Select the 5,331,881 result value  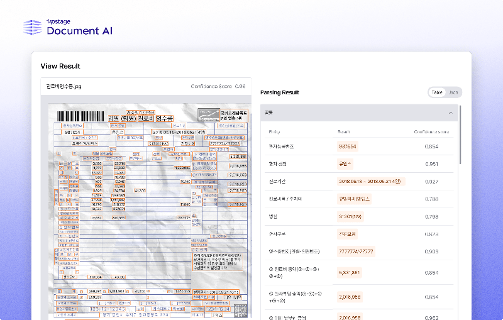(350, 273)
